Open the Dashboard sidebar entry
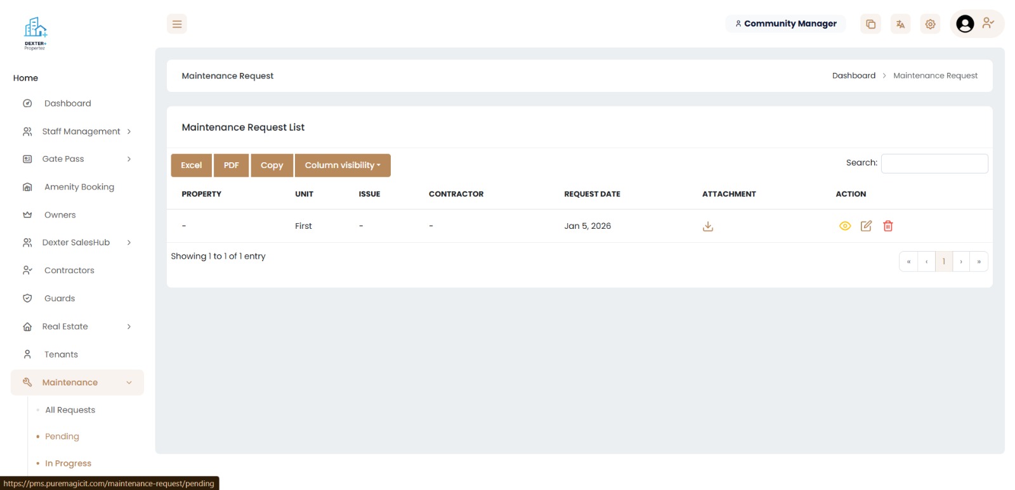 (x=67, y=103)
